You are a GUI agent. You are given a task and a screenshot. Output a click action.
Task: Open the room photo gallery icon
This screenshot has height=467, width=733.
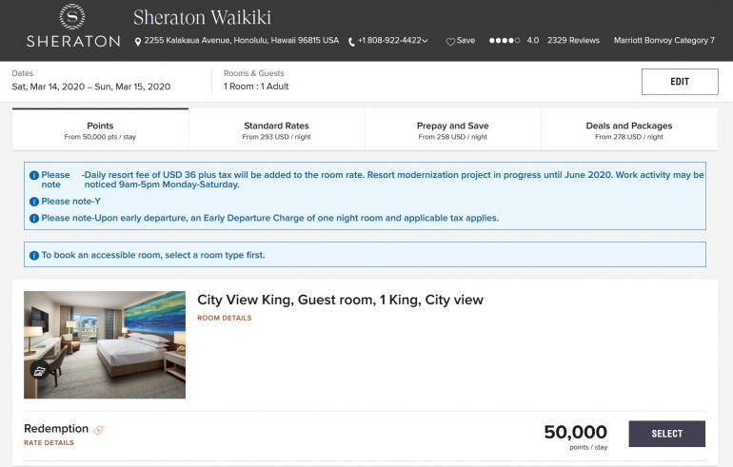[x=39, y=372]
